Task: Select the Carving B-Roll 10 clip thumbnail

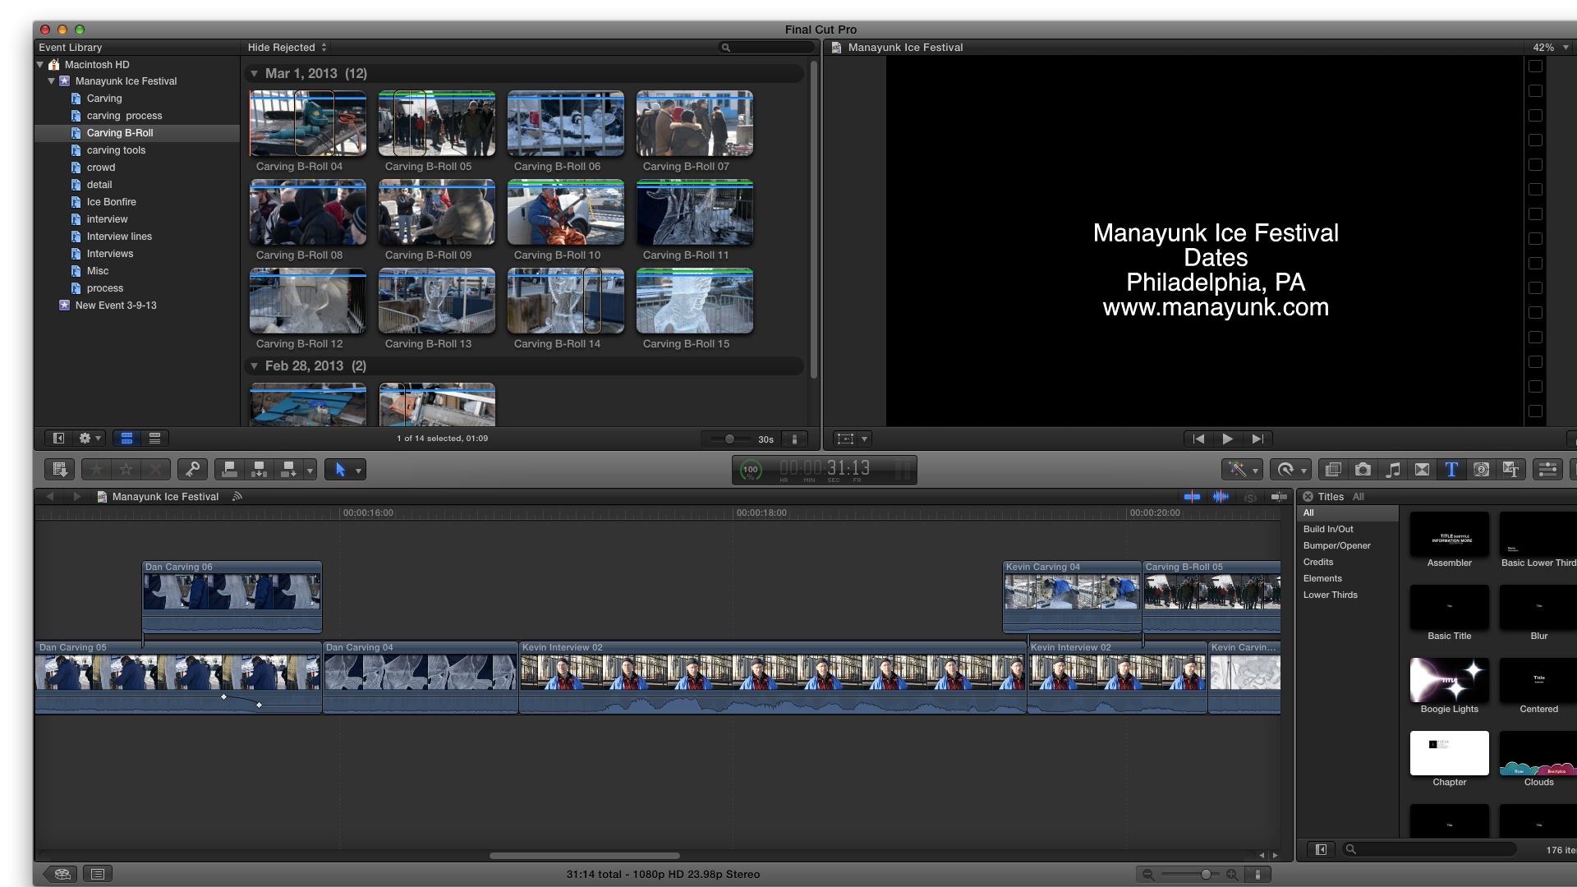Action: [565, 213]
